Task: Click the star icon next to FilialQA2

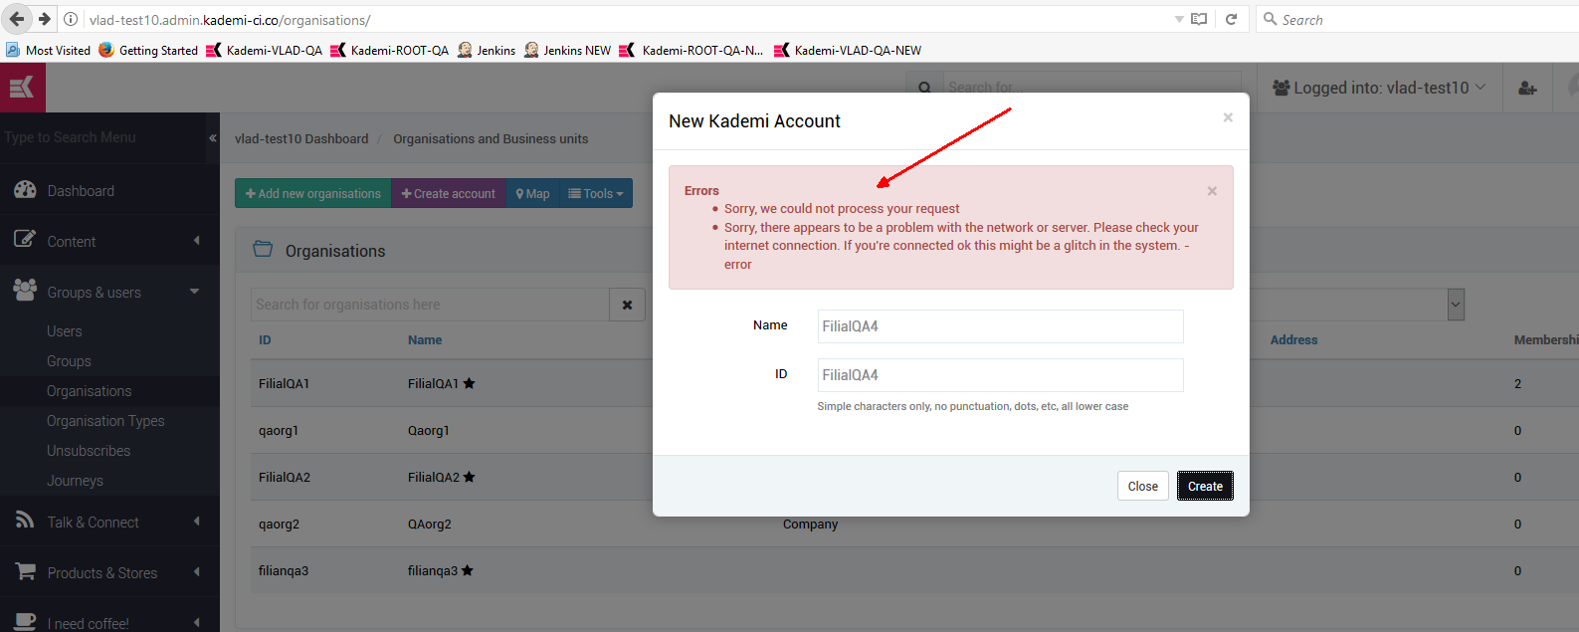Action: 469,477
